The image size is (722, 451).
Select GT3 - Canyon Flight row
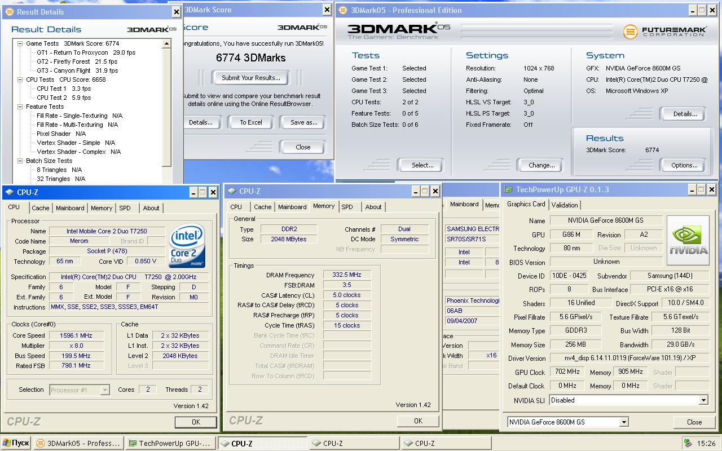pyautogui.click(x=77, y=70)
